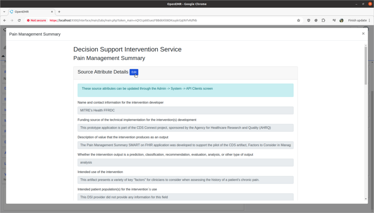The image size is (374, 213).
Task: Click the output type field showing analysis
Action: point(185,162)
